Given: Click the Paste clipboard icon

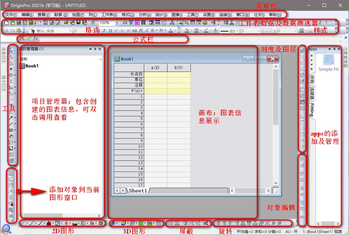Looking at the screenshot, I should point(19,30).
